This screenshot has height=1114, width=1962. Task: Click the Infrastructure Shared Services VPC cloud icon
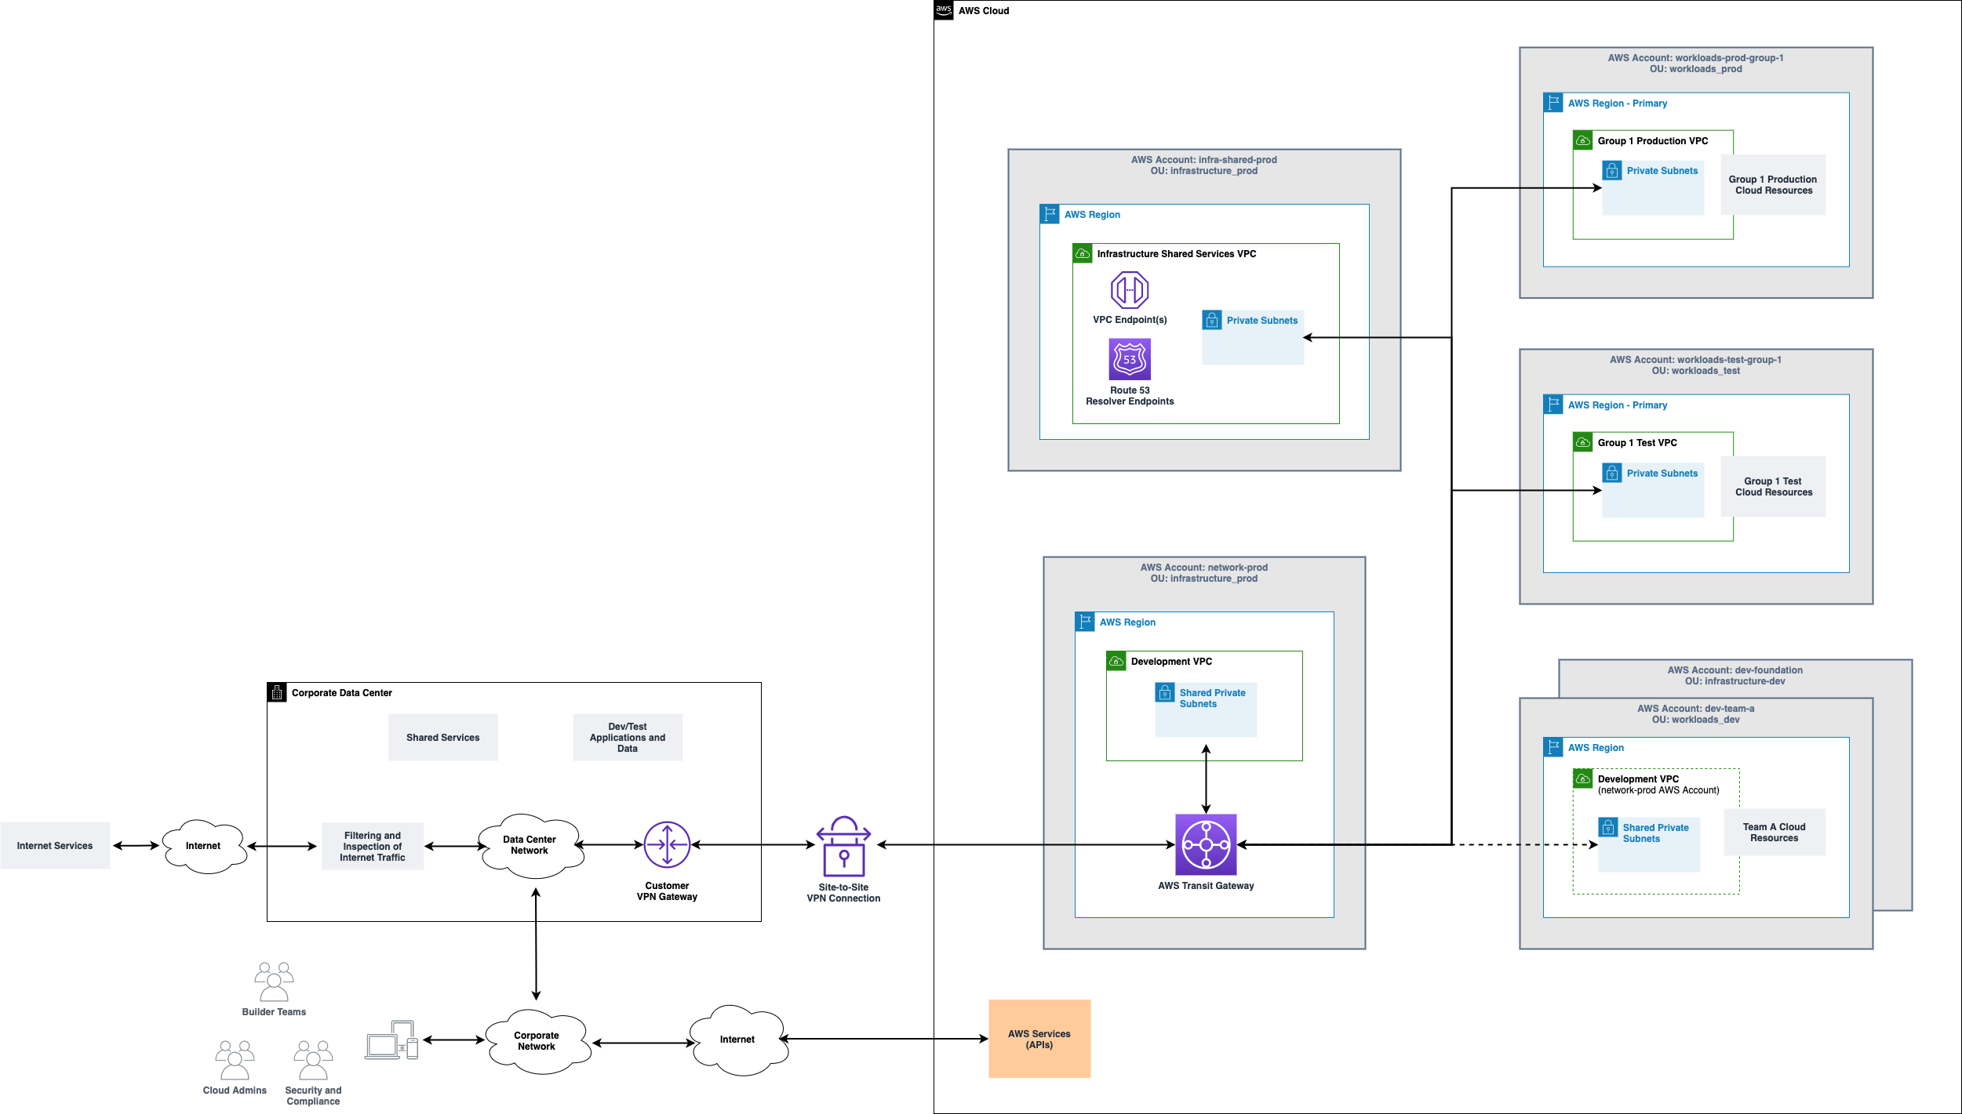[1083, 253]
